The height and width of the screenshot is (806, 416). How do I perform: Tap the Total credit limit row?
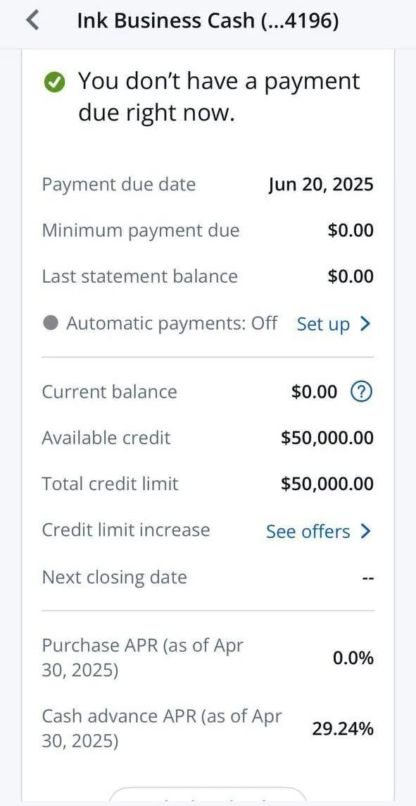coord(208,484)
